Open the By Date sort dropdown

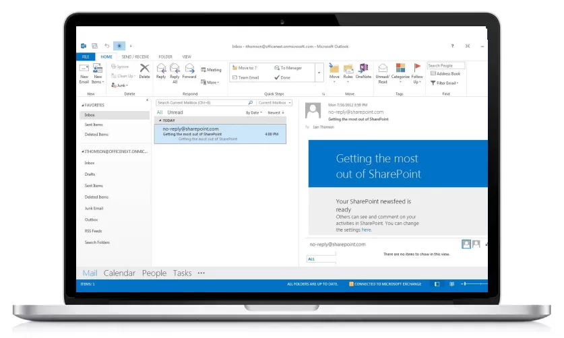254,112
